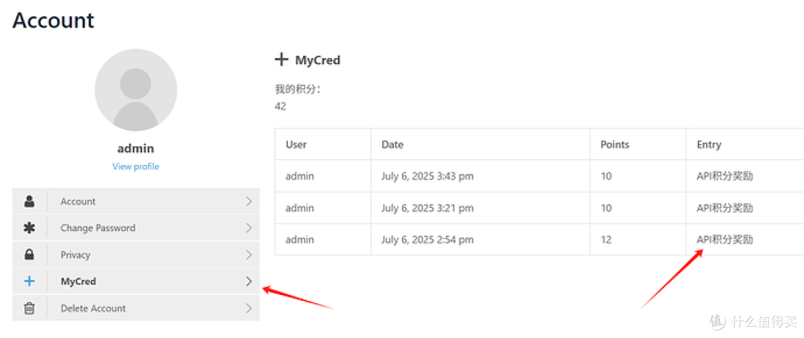Open the Account menu item
Image resolution: width=804 pixels, height=338 pixels.
pyautogui.click(x=136, y=201)
